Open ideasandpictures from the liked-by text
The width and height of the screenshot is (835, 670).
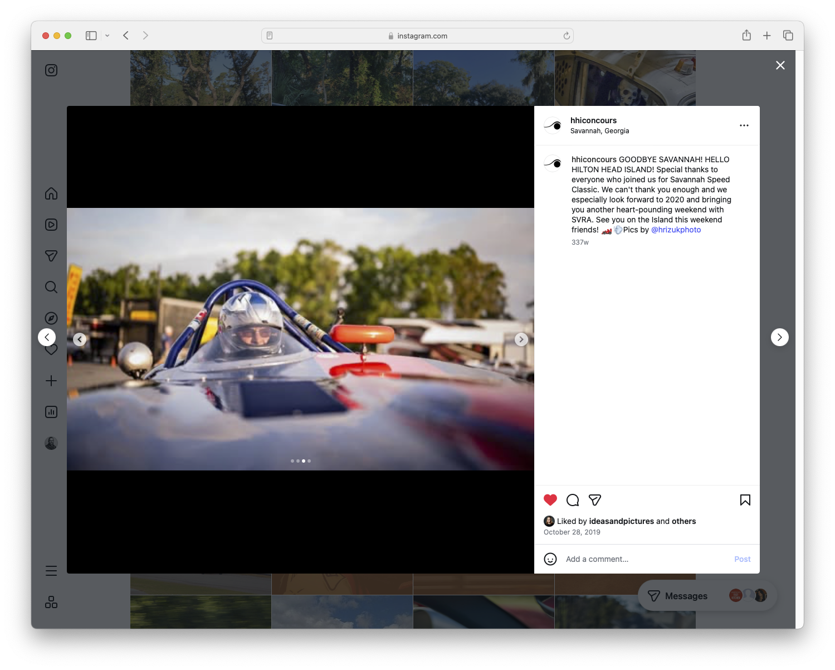[x=622, y=521]
